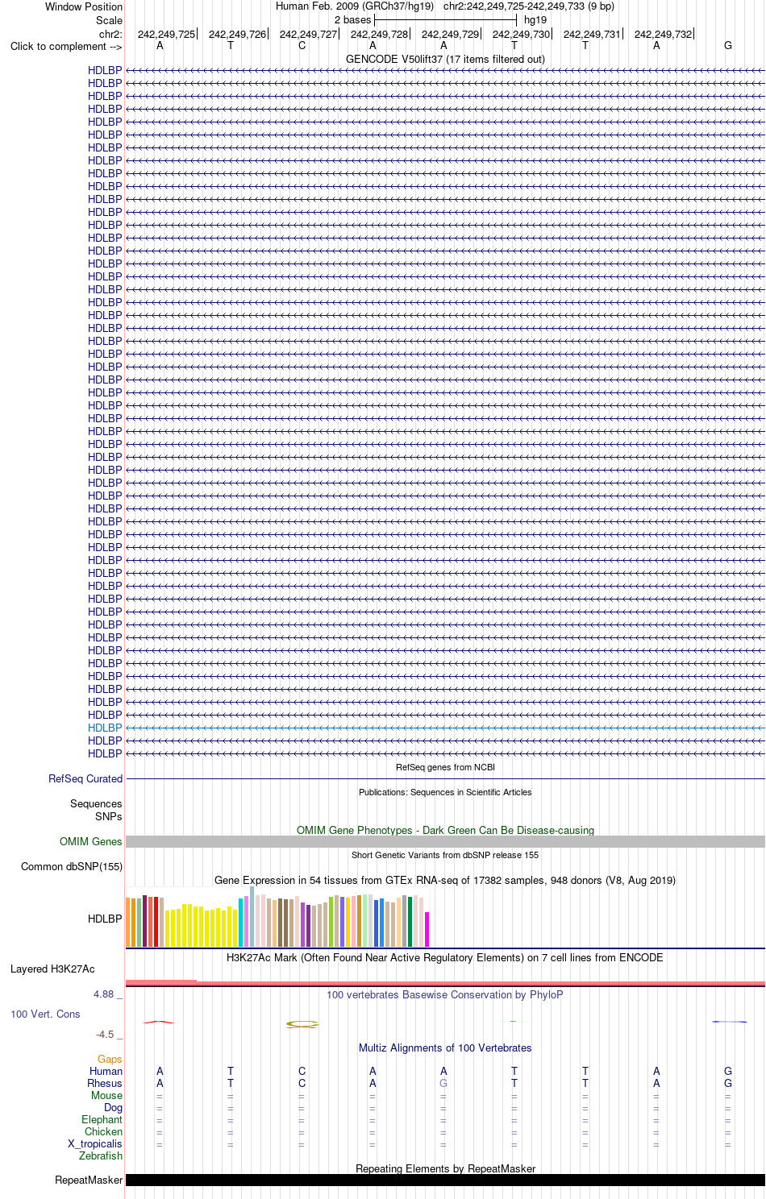Click the 'chr2:' base position label
The image size is (766, 1199).
click(x=110, y=34)
